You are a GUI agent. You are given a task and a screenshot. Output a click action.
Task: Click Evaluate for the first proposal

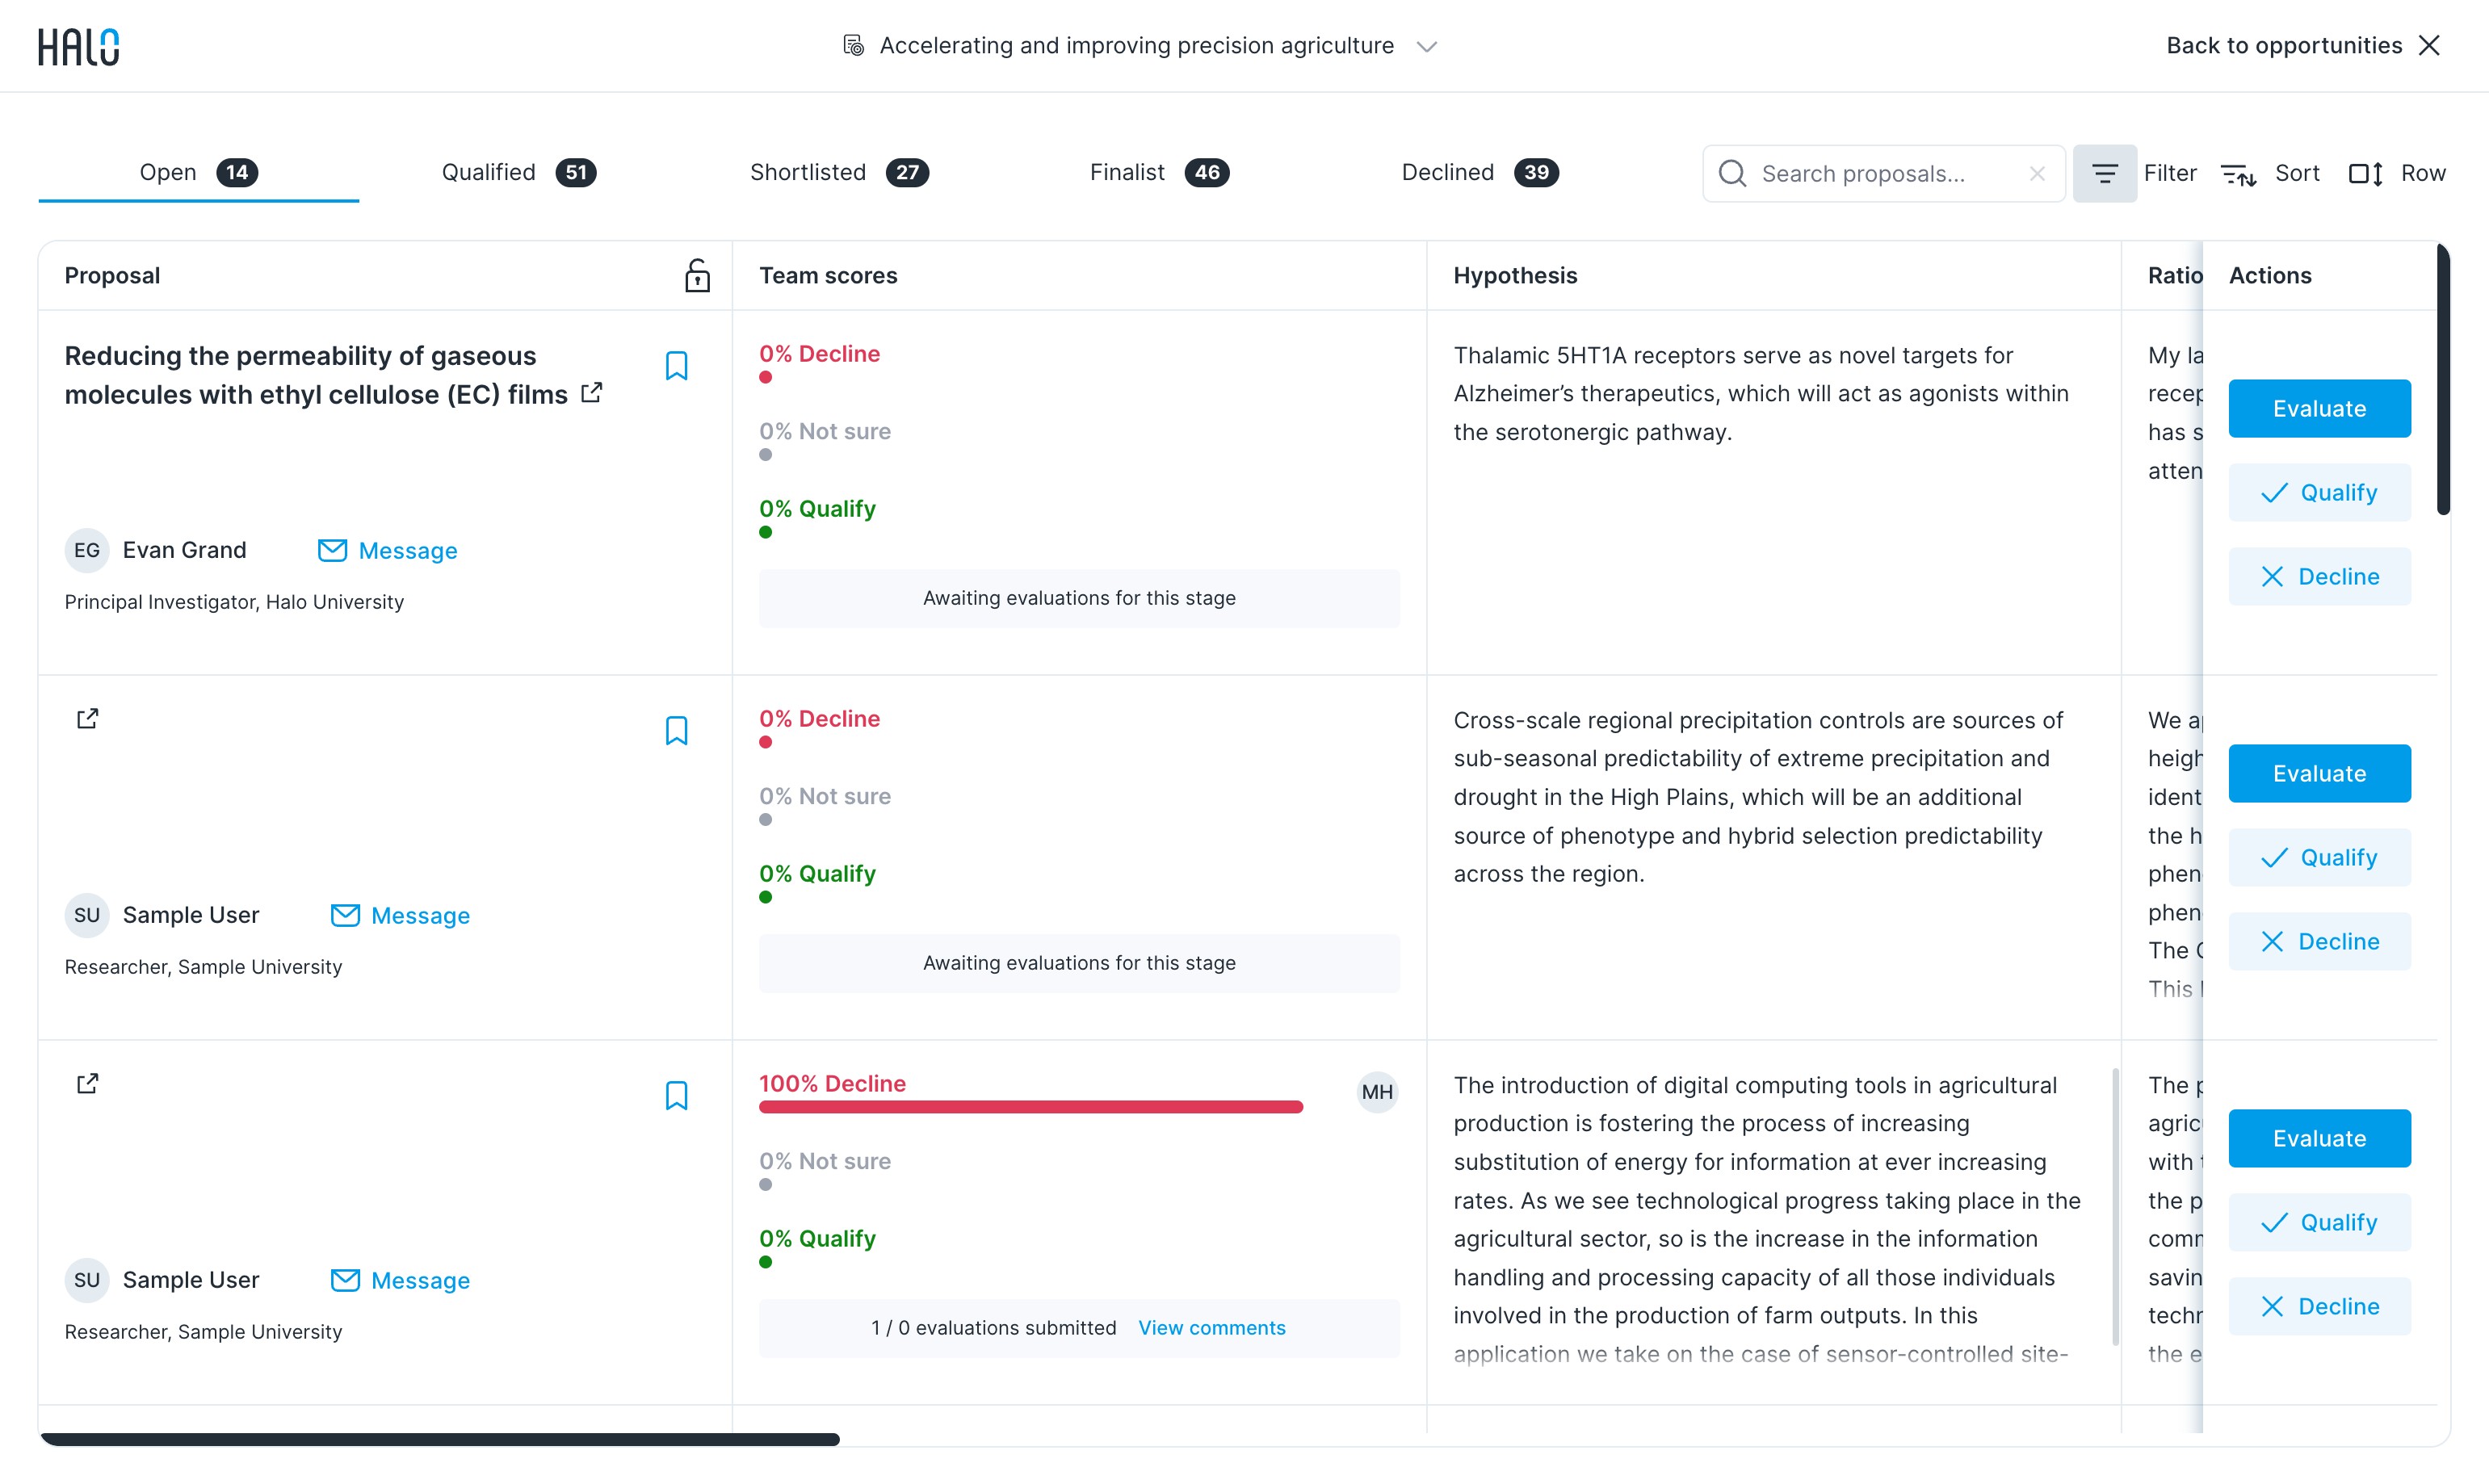(x=2319, y=408)
